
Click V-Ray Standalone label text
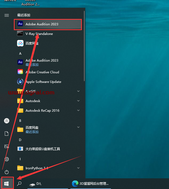pos(39,34)
